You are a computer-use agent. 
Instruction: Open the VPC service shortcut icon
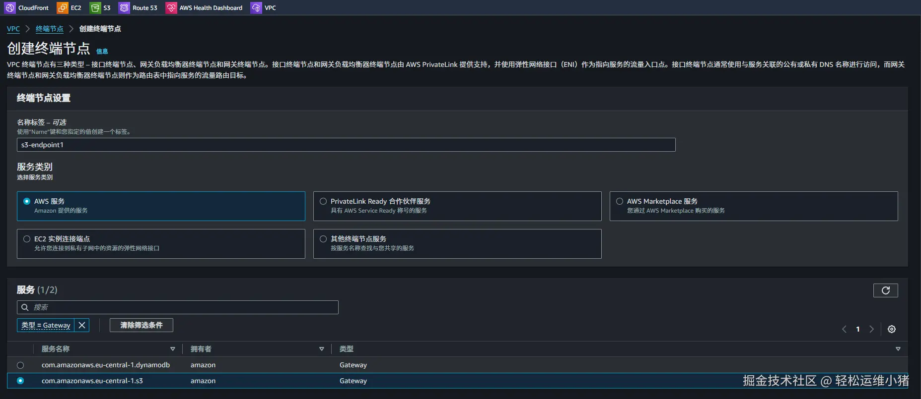click(x=256, y=8)
